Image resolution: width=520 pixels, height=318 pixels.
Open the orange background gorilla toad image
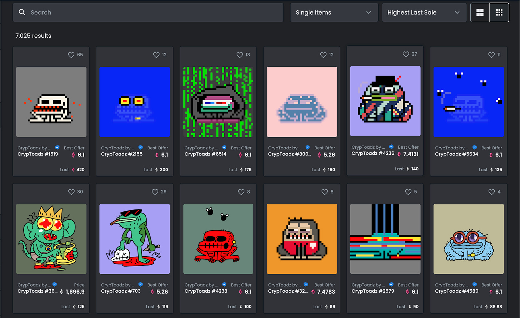click(302, 239)
